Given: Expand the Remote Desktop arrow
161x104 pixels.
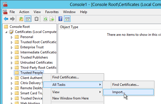Looking at the screenshot, I should pyautogui.click(x=12, y=88).
